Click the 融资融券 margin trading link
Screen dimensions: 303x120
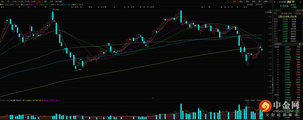[250, 5]
